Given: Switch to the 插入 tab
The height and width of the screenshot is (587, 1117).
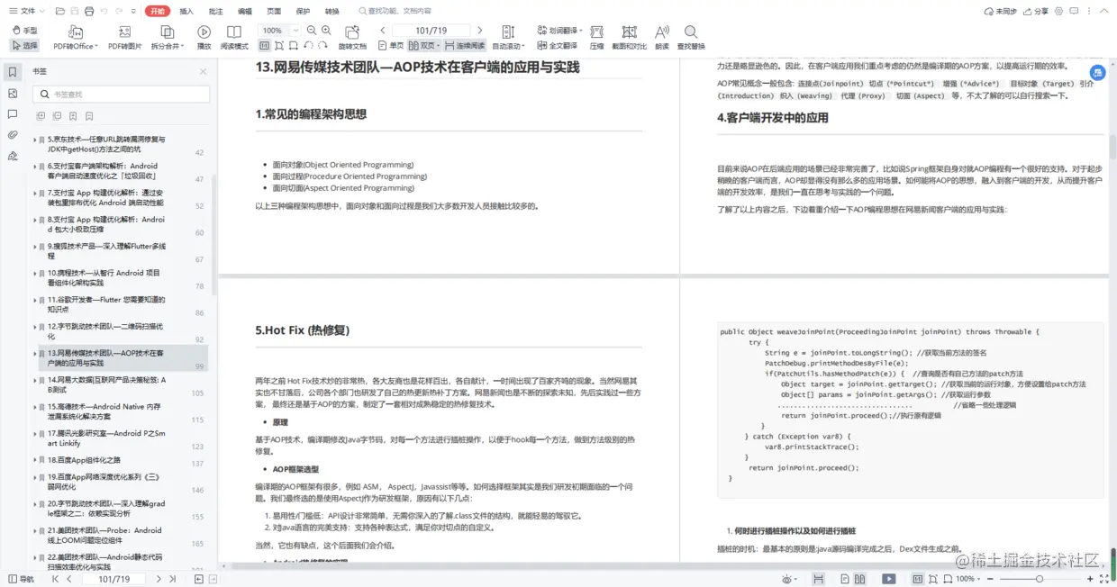Looking at the screenshot, I should (186, 11).
